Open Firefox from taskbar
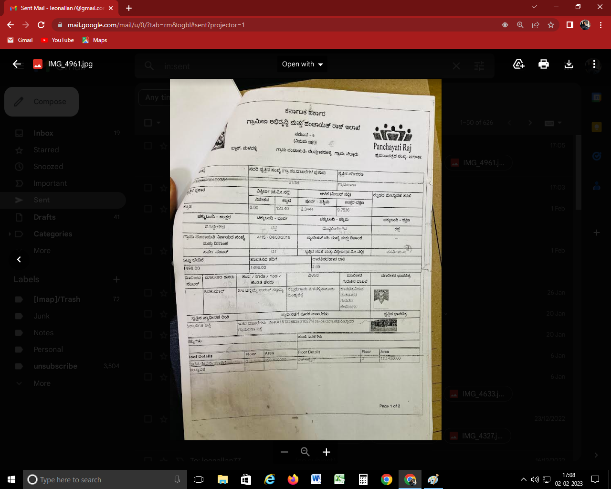611x489 pixels. pos(293,479)
